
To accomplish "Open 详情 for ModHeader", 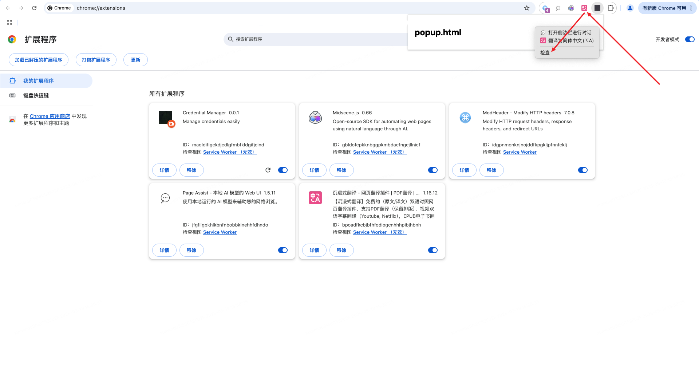I will (x=464, y=170).
